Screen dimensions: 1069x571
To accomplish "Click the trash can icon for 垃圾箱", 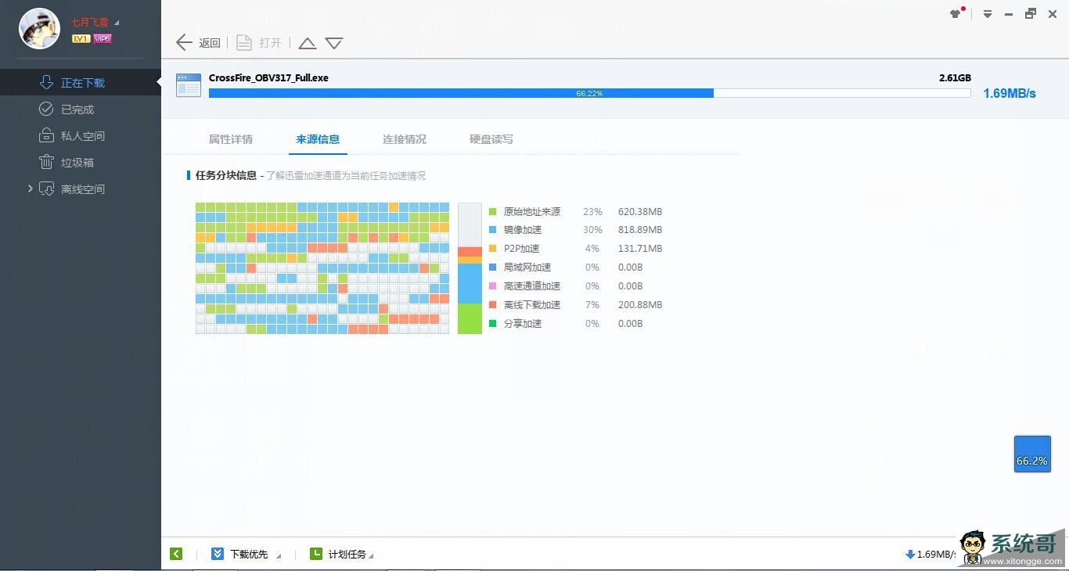I will click(x=46, y=163).
